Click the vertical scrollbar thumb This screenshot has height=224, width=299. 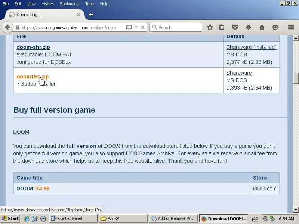point(296,78)
